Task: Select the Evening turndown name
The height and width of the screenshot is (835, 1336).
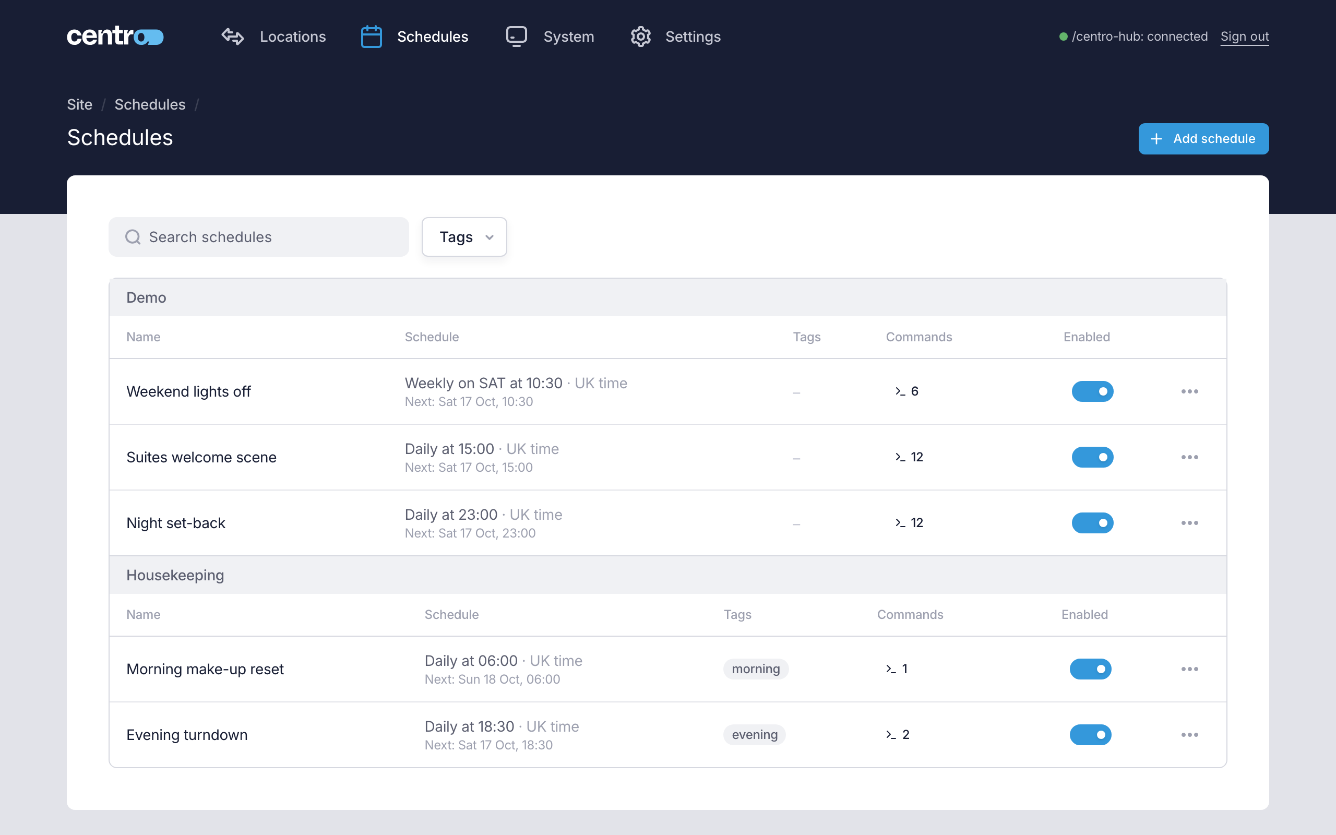Action: point(187,735)
